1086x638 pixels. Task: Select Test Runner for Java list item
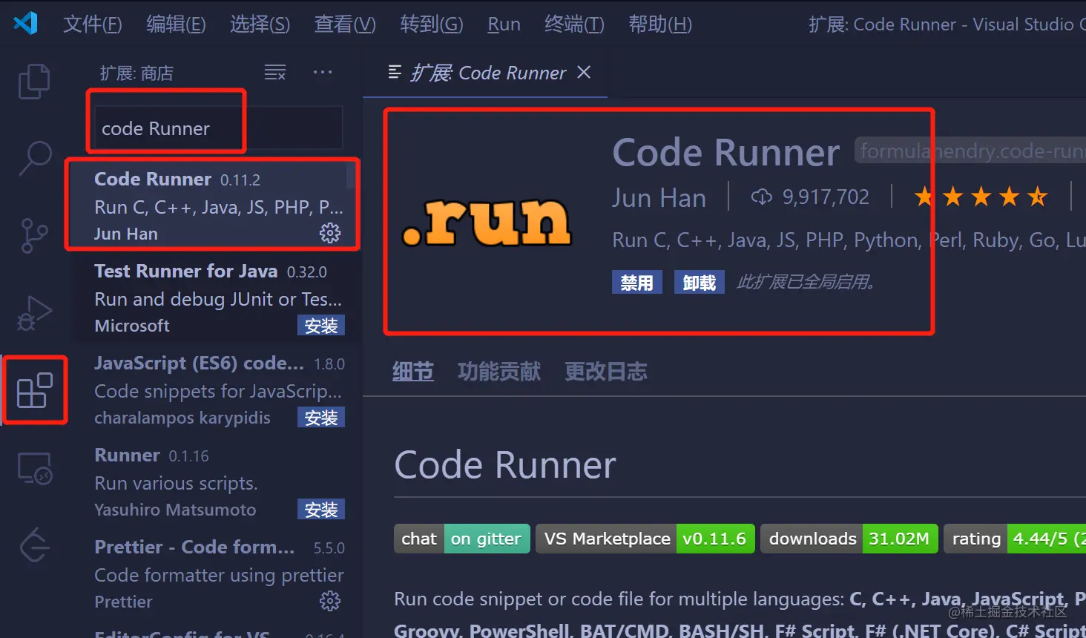tap(216, 297)
